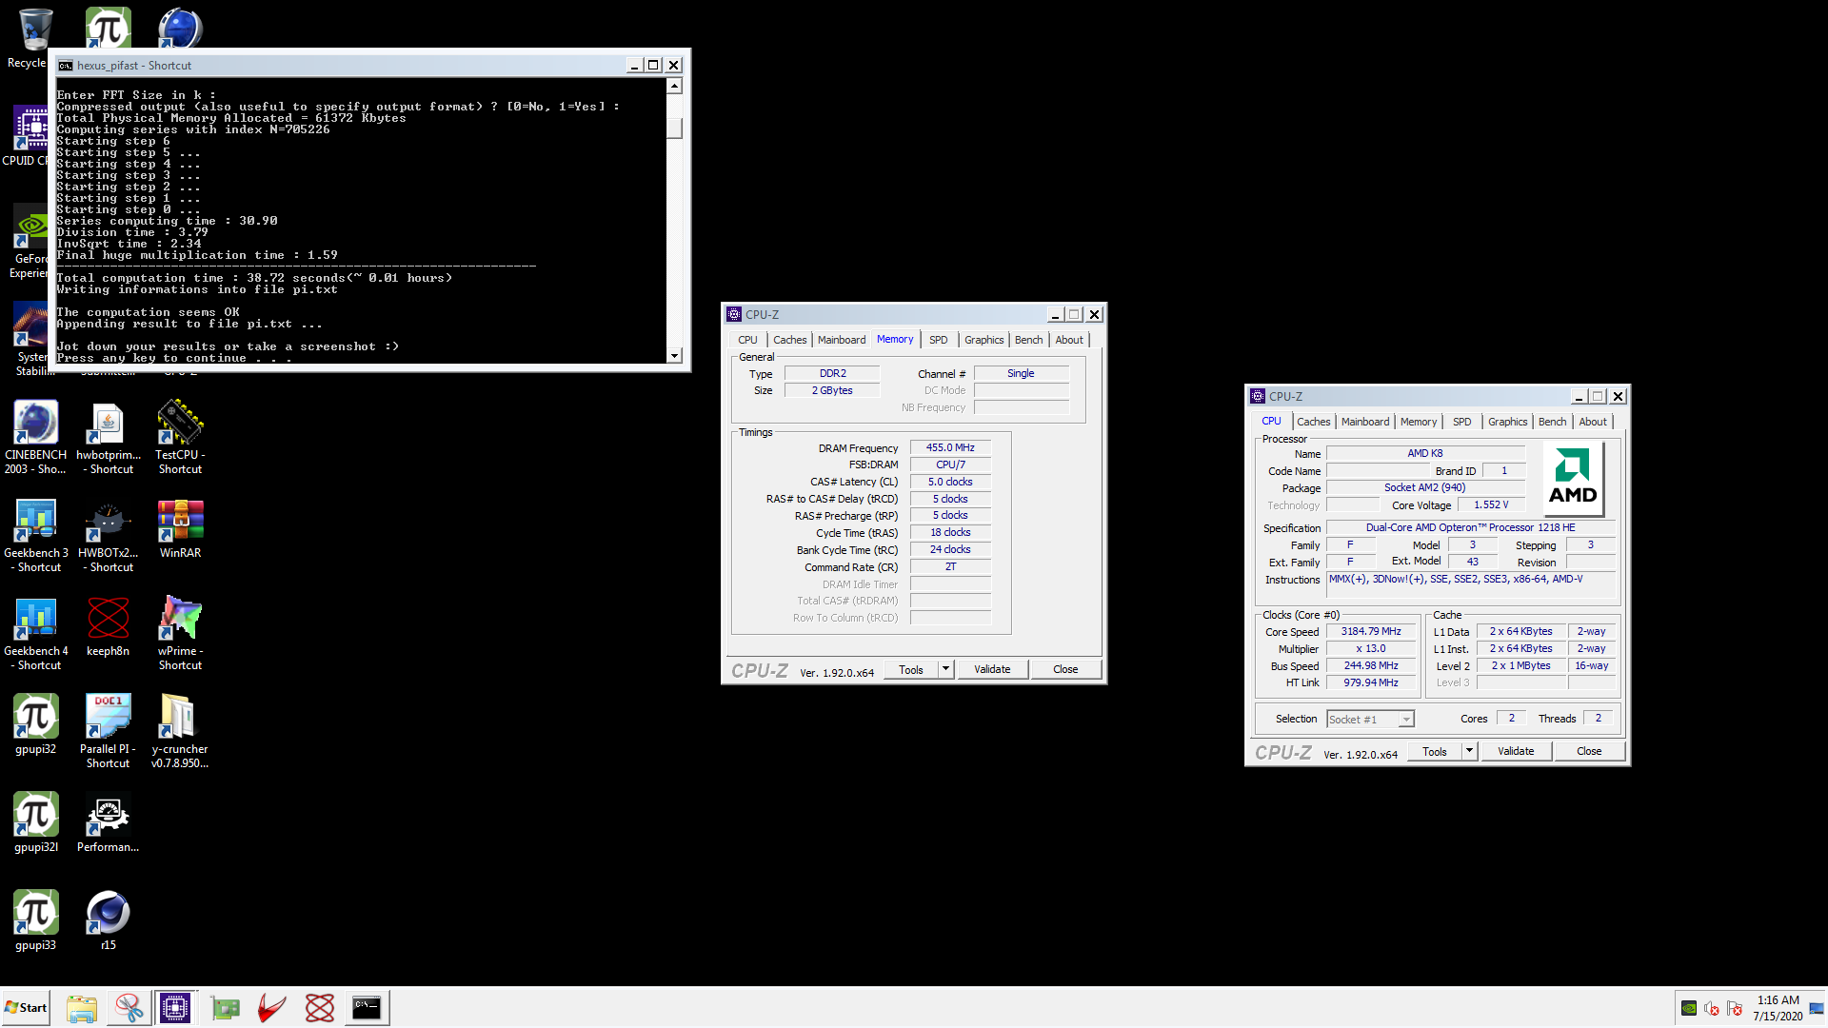Open wPrime shortcut icon
The image size is (1828, 1028).
tap(180, 633)
